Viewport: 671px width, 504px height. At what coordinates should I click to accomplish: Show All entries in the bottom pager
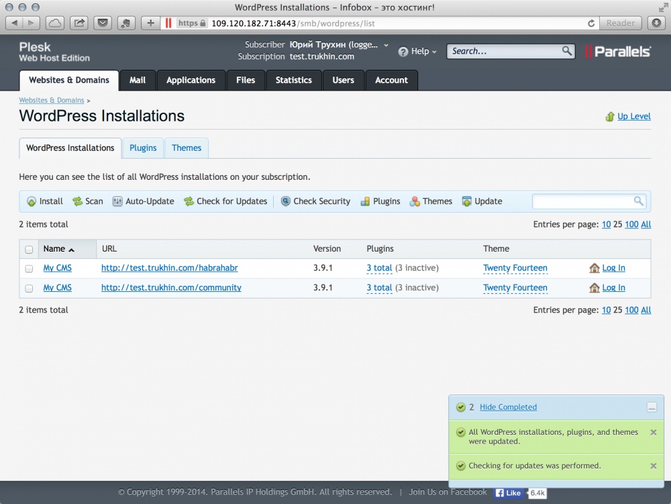[x=646, y=310]
